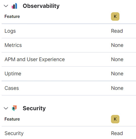
Task: Click the Security shield logo icon
Action: pyautogui.click(x=14, y=108)
